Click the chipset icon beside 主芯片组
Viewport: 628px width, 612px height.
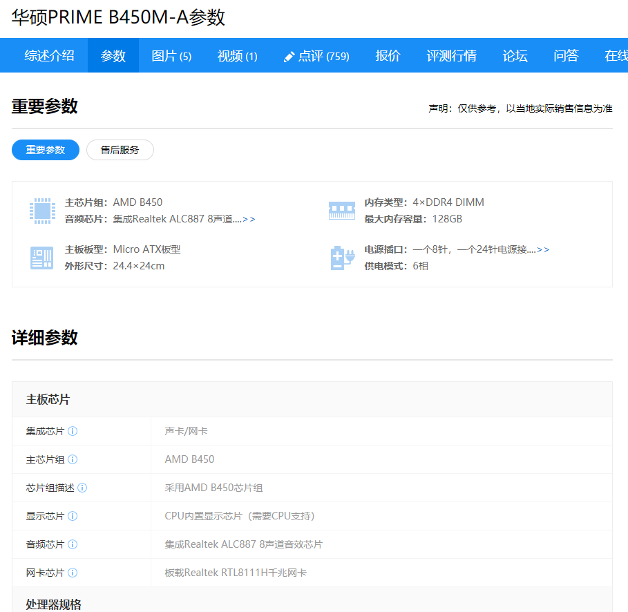click(42, 211)
